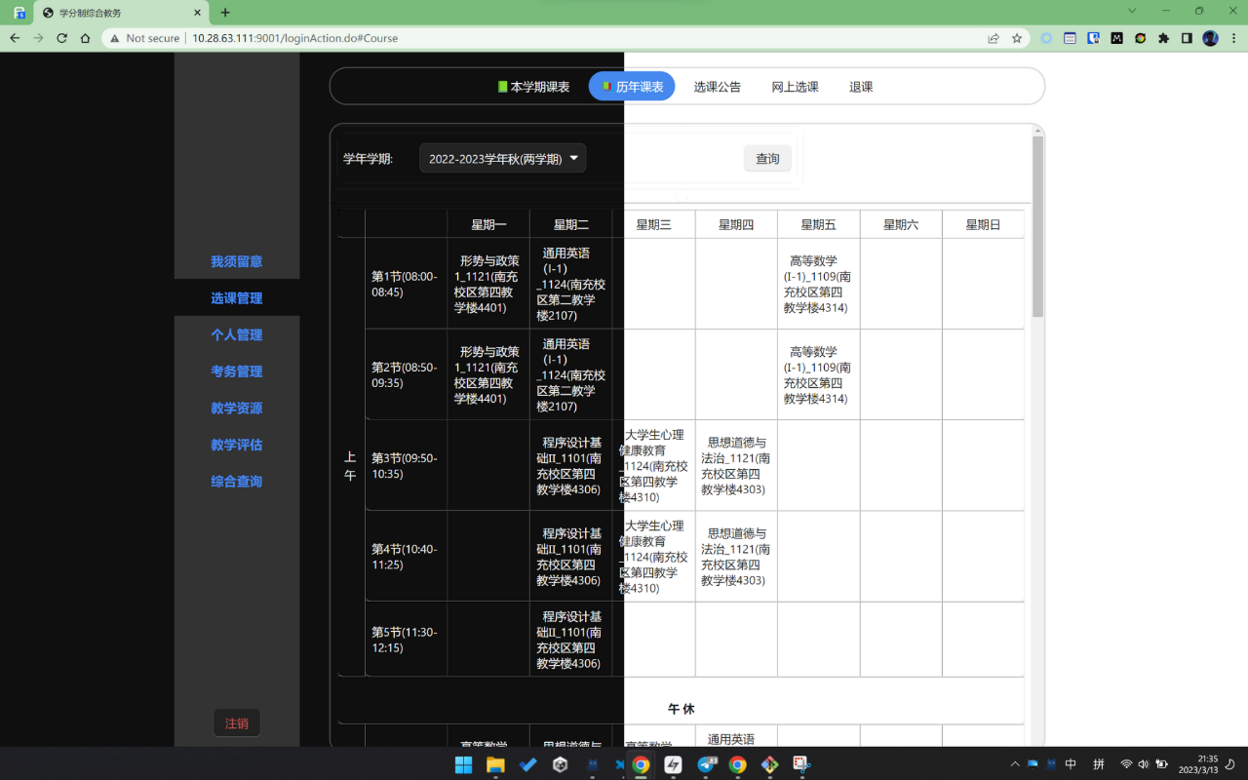Select the 历年课表 tab
The height and width of the screenshot is (780, 1248).
point(632,87)
